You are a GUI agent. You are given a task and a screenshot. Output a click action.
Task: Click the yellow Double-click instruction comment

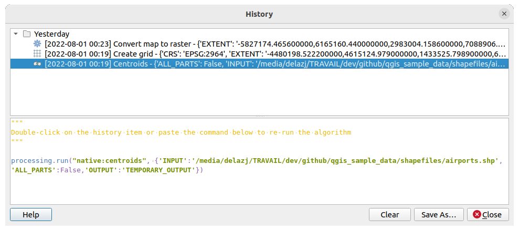[181, 133]
